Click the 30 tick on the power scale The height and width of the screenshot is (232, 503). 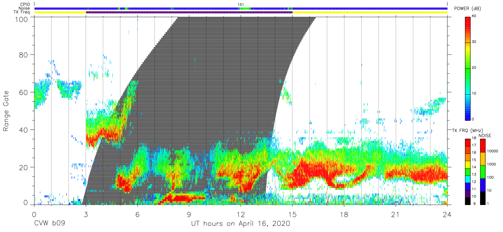coord(475,42)
